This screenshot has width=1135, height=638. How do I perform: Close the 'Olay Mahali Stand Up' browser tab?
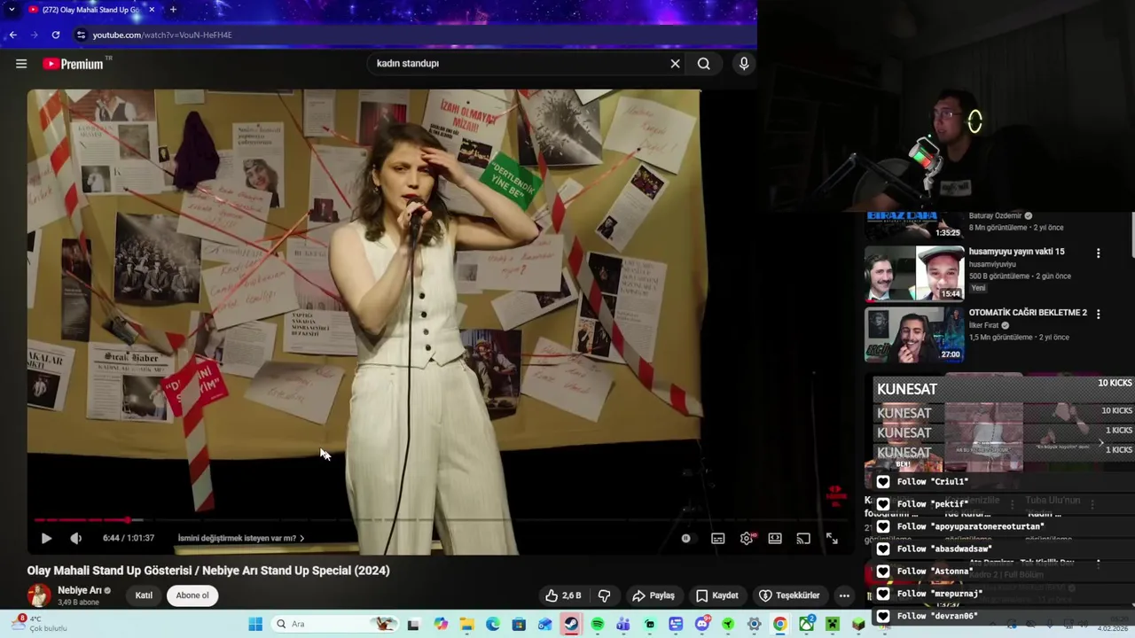pyautogui.click(x=152, y=10)
